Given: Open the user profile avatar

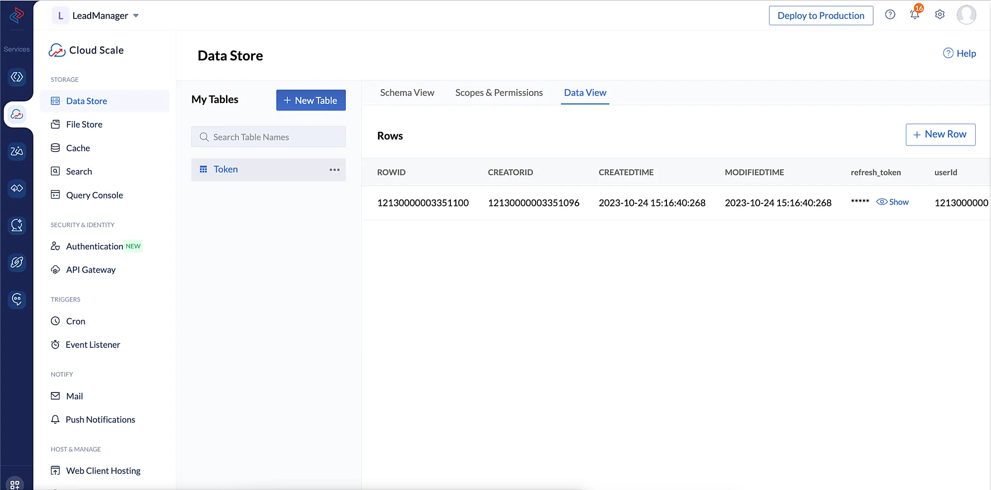Looking at the screenshot, I should [966, 15].
